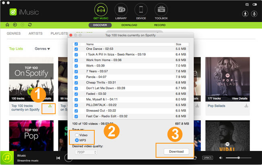This screenshot has width=262, height=165.
Task: Open the GET MUSIC section icon
Action: (x=101, y=10)
